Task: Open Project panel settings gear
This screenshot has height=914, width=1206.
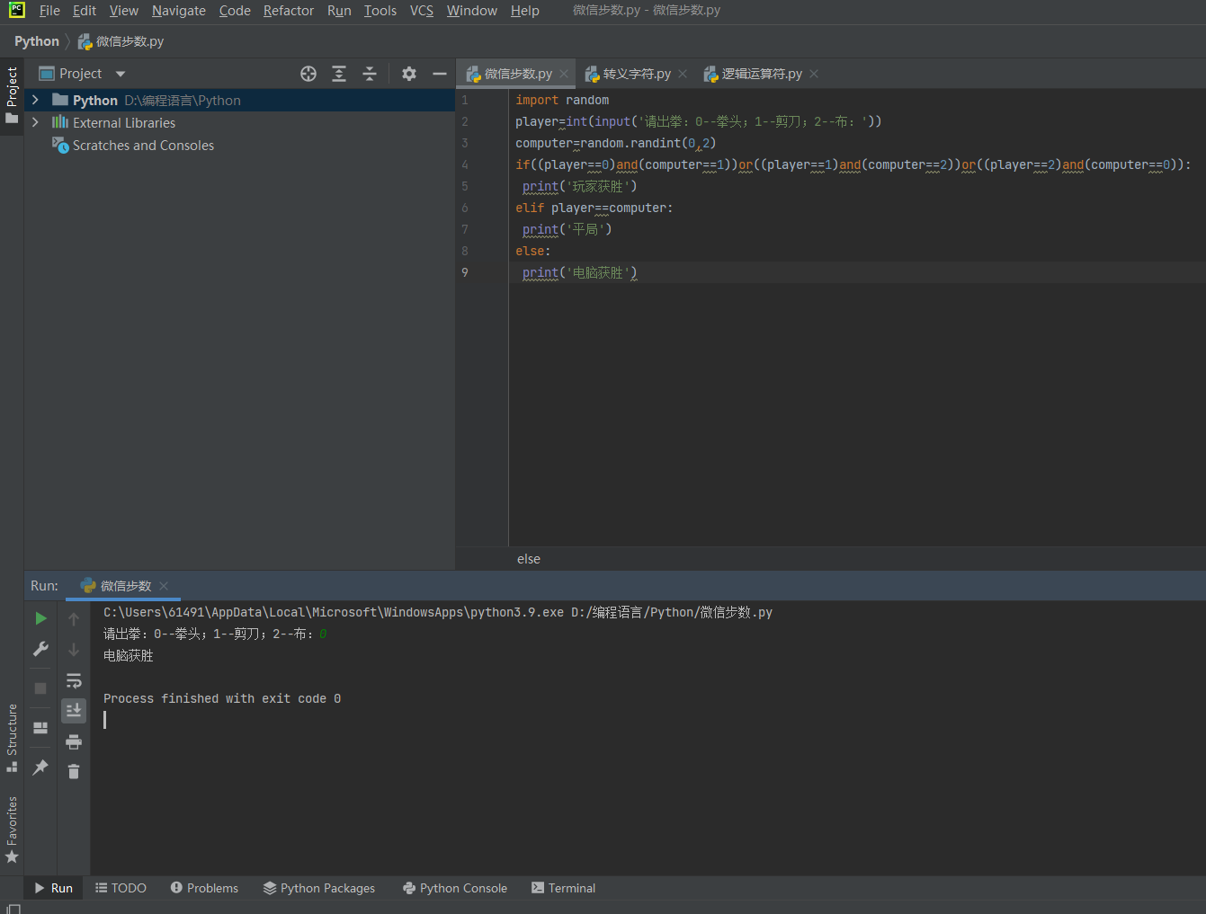Action: point(409,74)
